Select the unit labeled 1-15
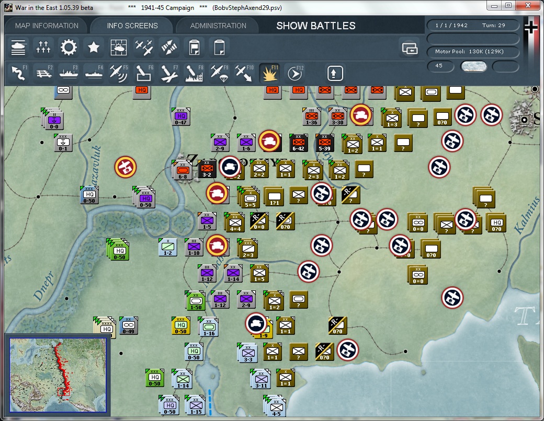544x421 pixels. coord(195,405)
